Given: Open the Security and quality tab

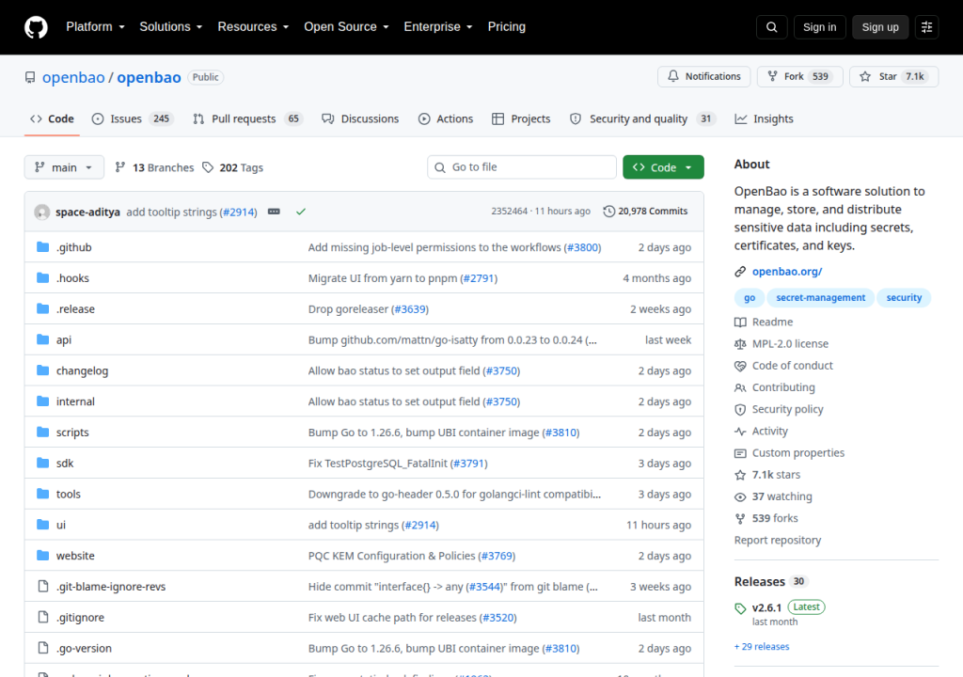Looking at the screenshot, I should click(642, 118).
